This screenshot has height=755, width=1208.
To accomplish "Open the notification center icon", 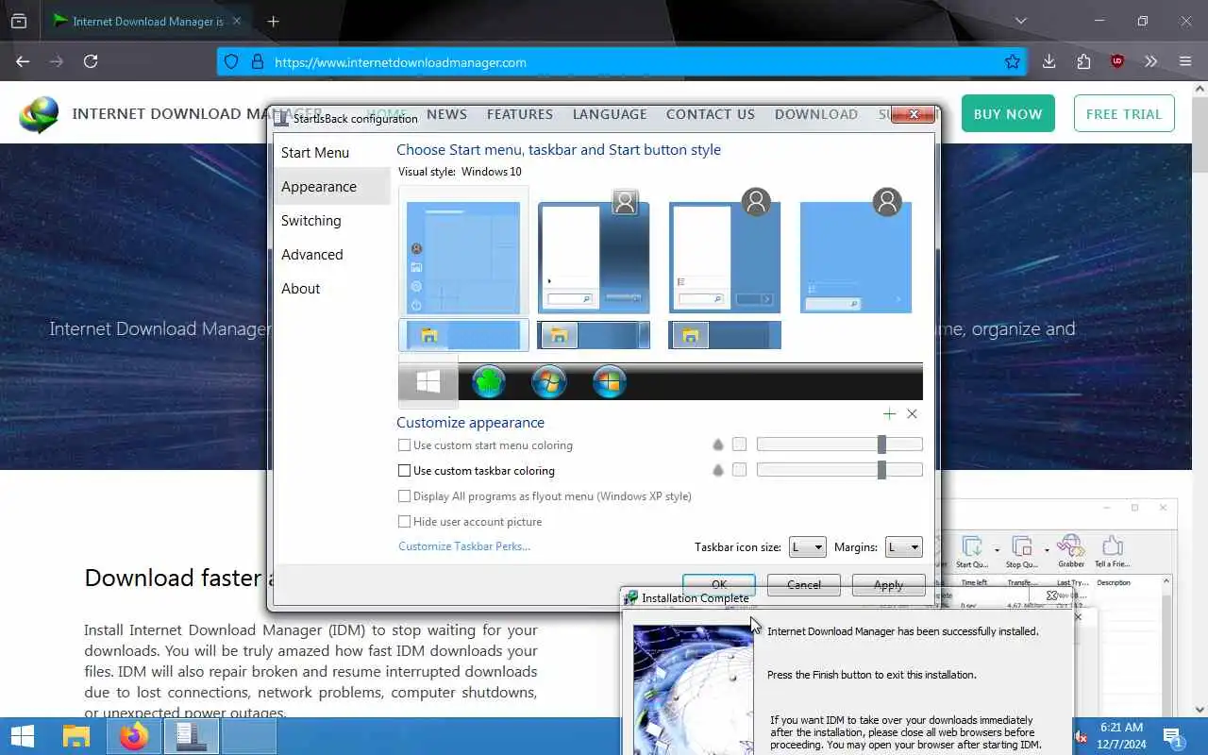I will point(1172,736).
